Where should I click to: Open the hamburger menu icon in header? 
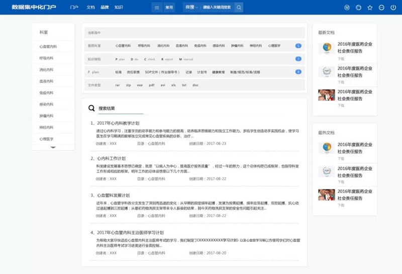[157, 8]
